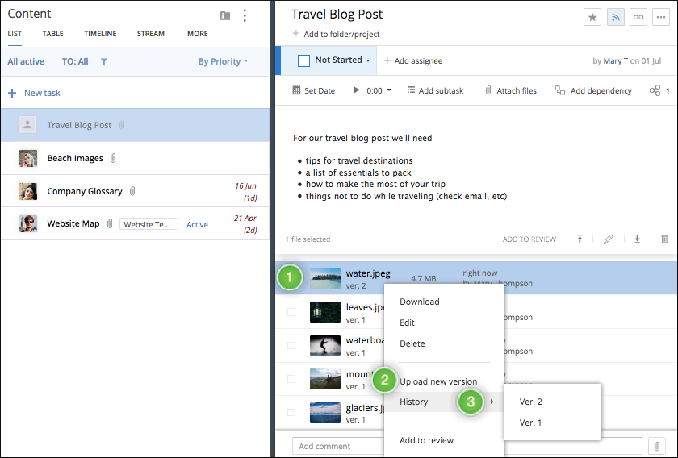Screen dimensions: 678x458
Task: Open the All active status filter
Action: [x=26, y=61]
